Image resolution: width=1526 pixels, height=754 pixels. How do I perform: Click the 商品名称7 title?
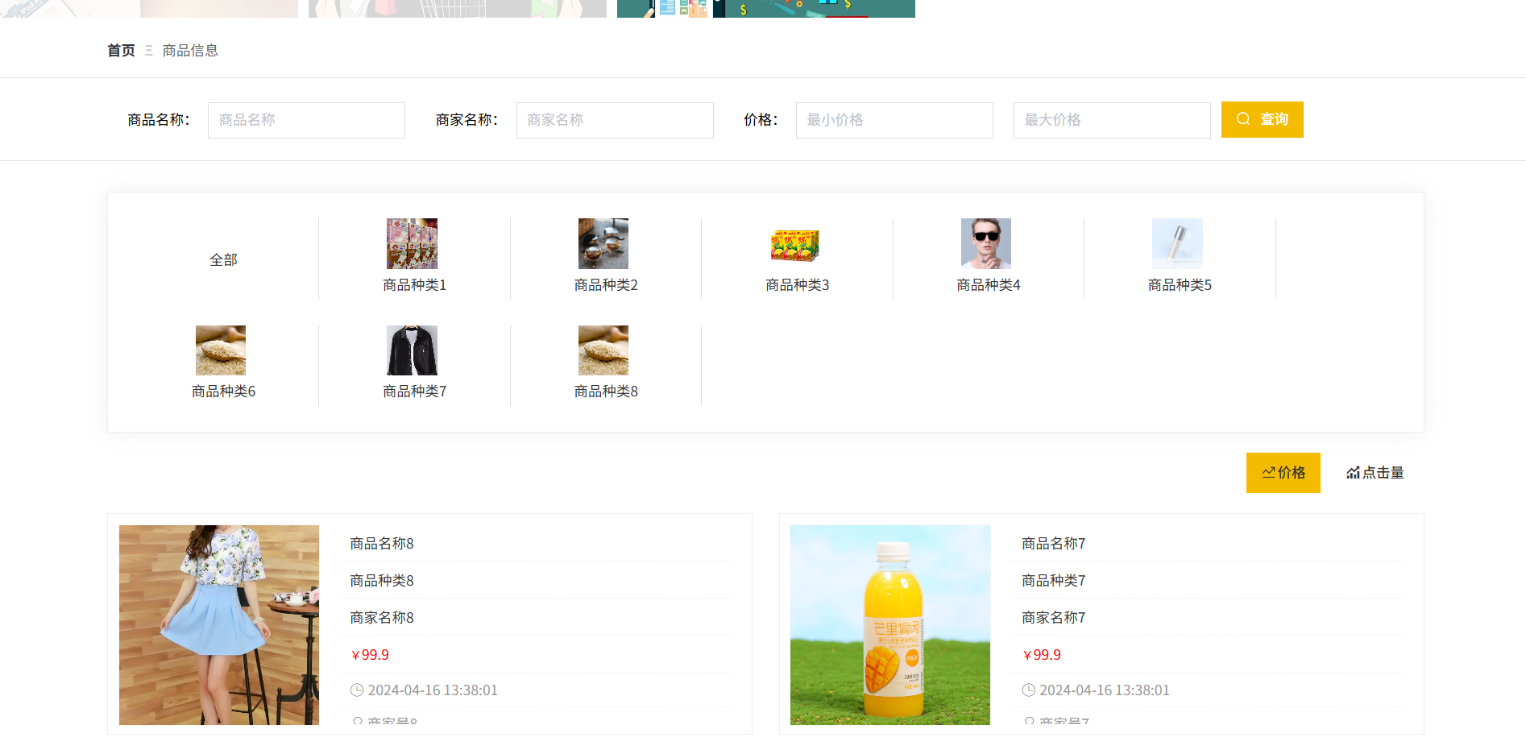point(1054,544)
